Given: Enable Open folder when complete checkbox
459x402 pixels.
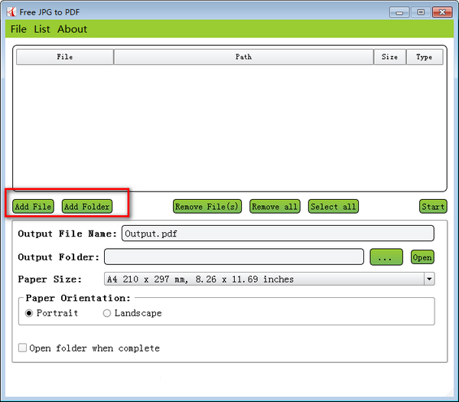Looking at the screenshot, I should point(22,348).
